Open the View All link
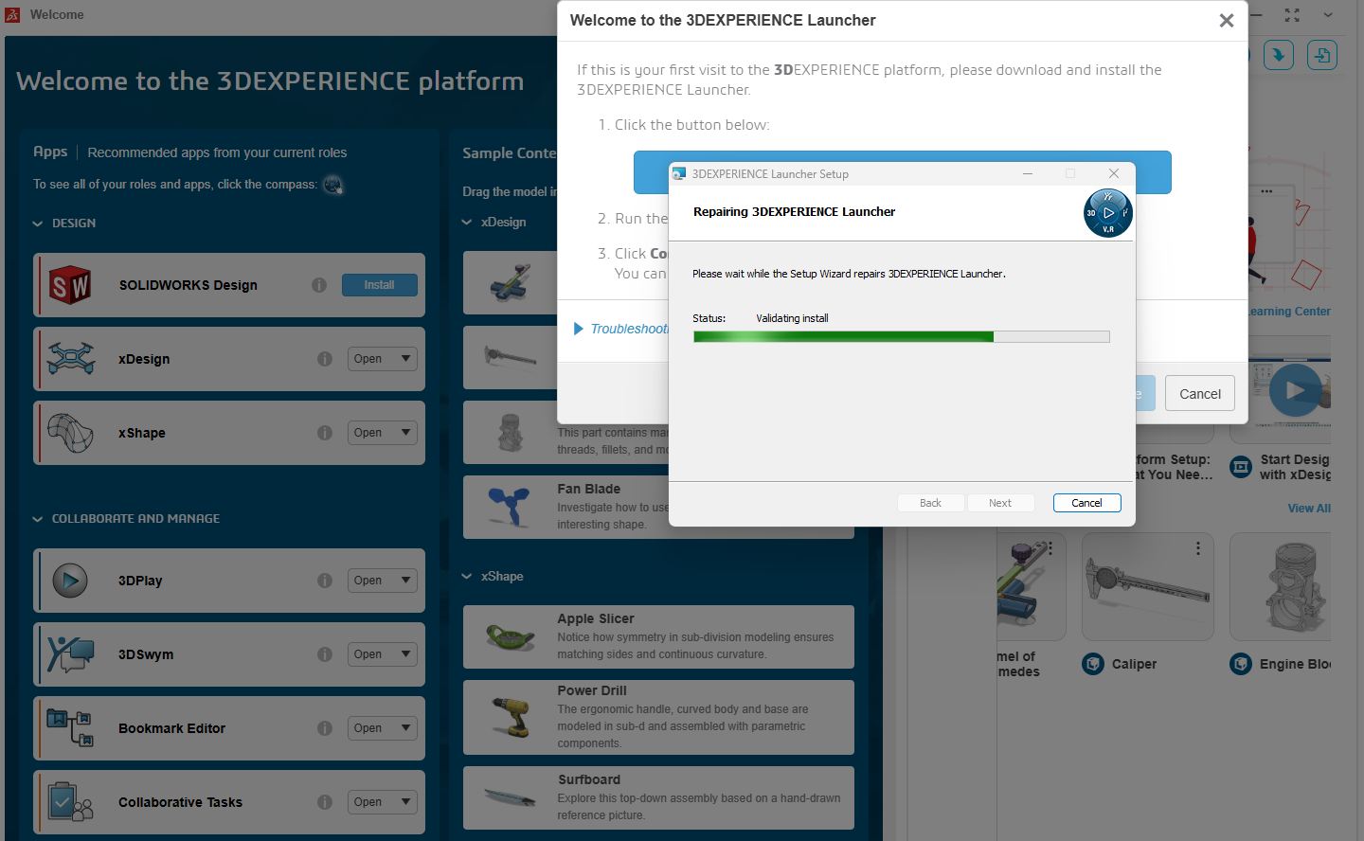The image size is (1364, 841). [x=1309, y=509]
